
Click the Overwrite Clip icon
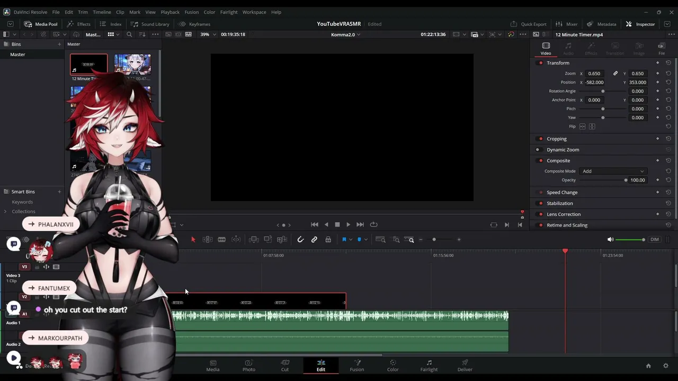[268, 240]
